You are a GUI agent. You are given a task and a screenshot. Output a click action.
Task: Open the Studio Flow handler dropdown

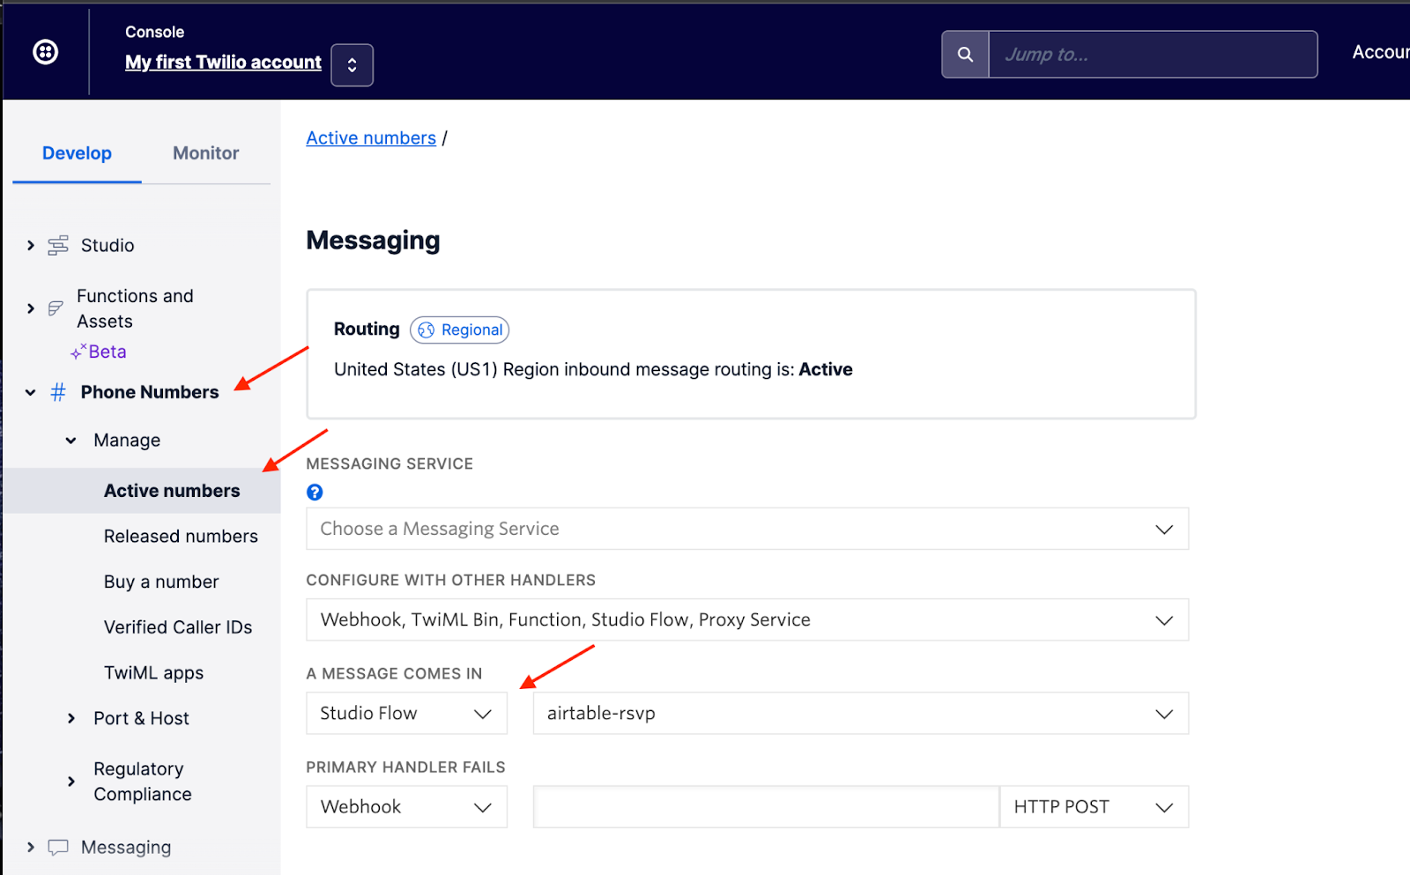coord(406,714)
